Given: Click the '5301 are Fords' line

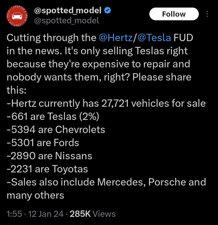Looking at the screenshot, I should [43, 143].
